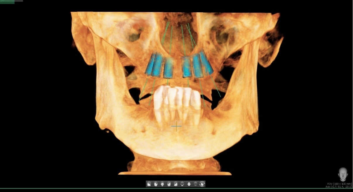353x192 pixels.
Task: Click the frontal face view icon
Action: point(162,184)
